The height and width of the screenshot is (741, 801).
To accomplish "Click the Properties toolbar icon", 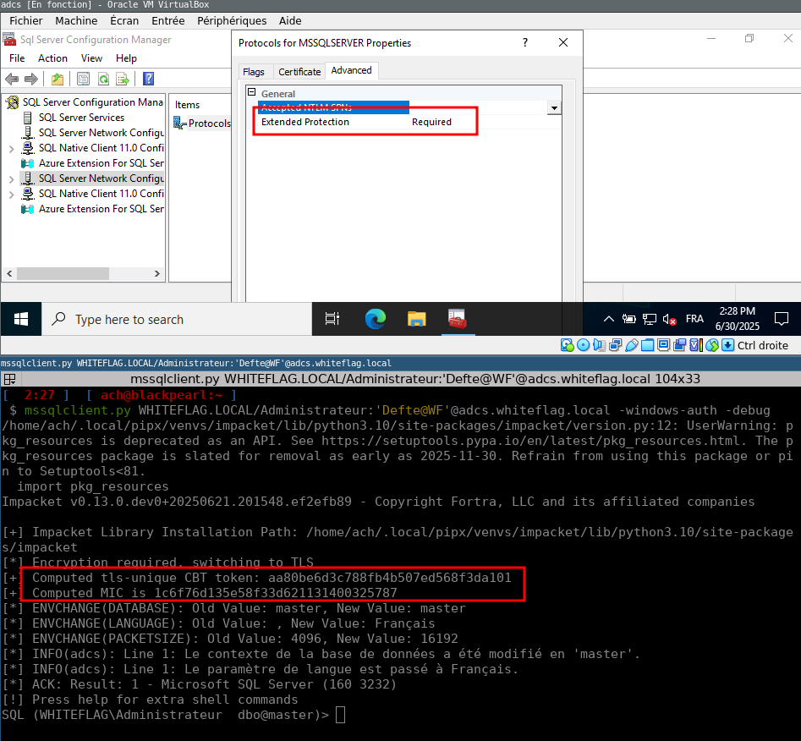I will (83, 79).
